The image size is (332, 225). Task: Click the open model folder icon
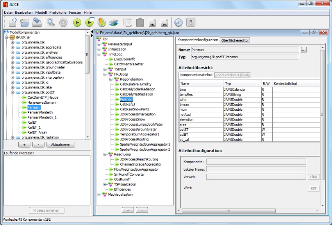[x=25, y=22]
